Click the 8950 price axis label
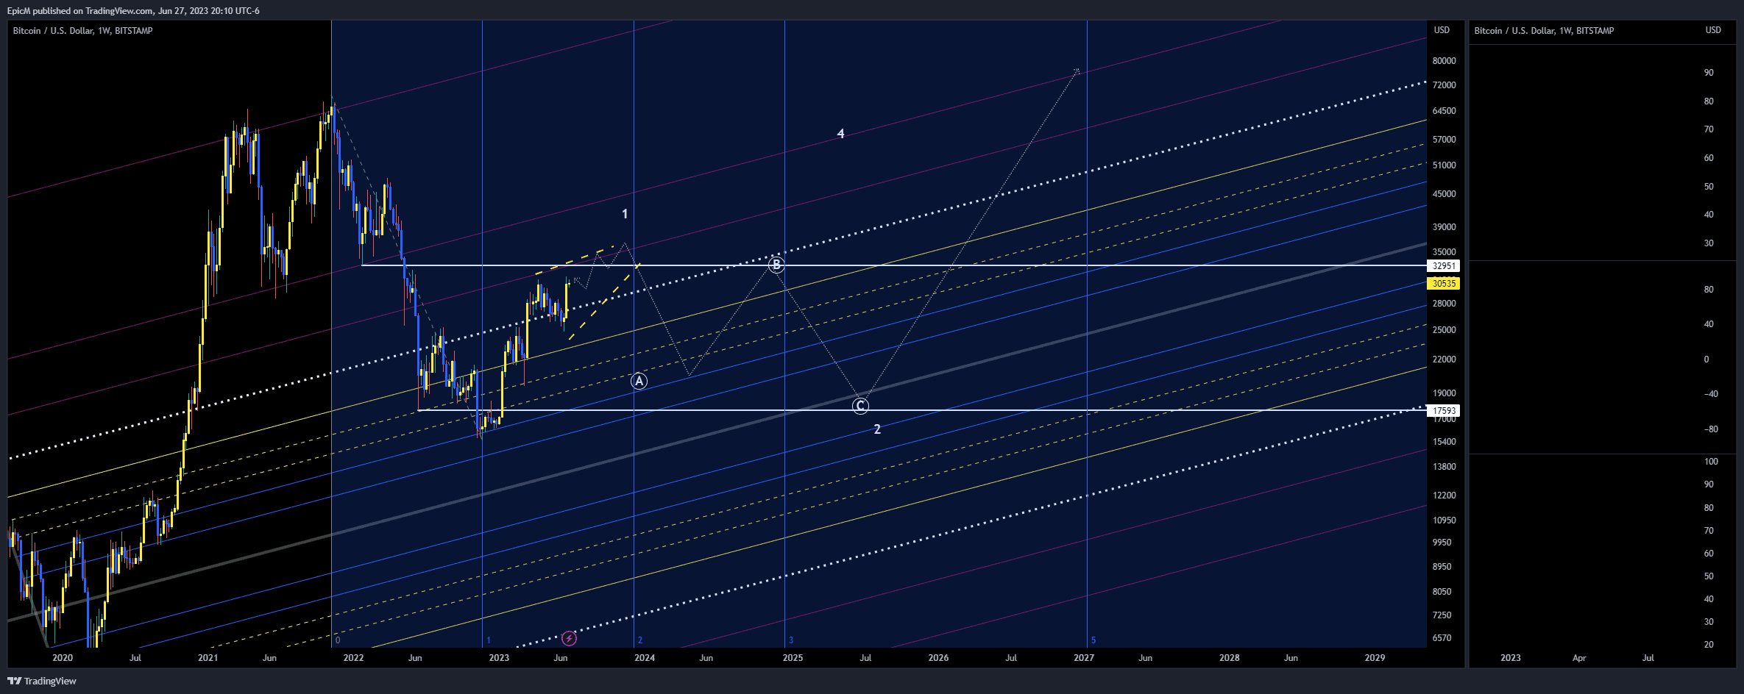The image size is (1744, 694). pos(1442,567)
